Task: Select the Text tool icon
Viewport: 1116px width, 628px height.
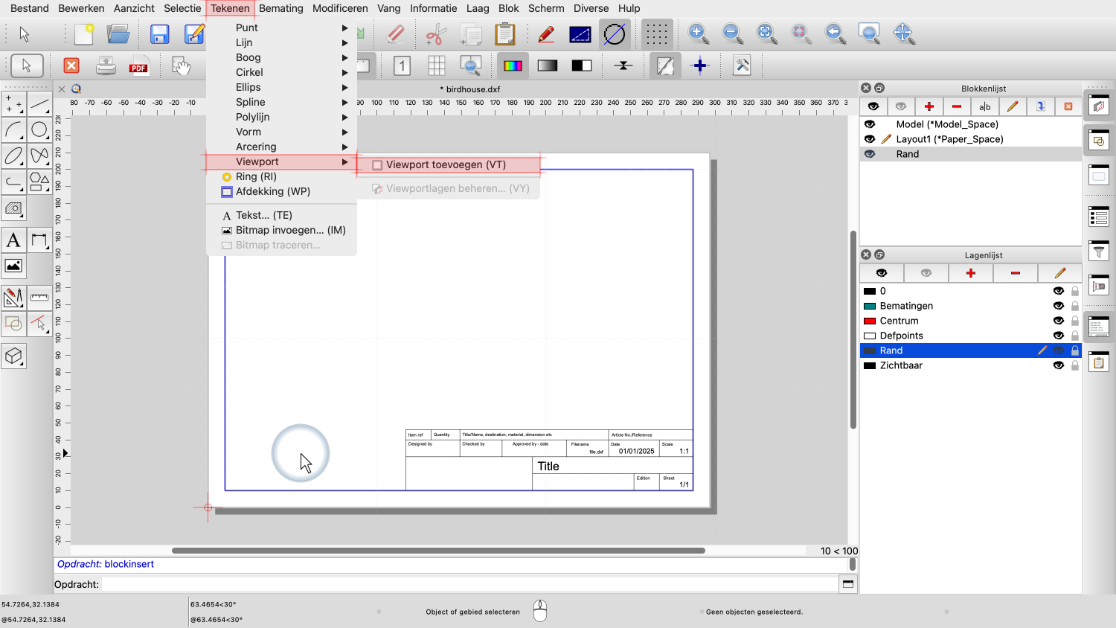Action: 13,240
